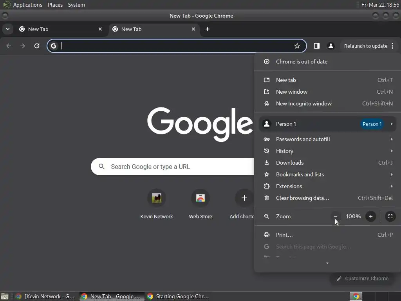Click Customize Chrome button

[x=363, y=279]
